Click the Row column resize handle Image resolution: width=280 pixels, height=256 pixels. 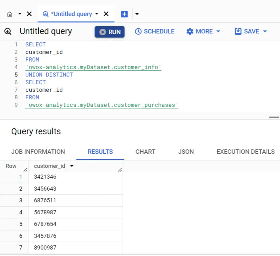[x=26, y=170]
